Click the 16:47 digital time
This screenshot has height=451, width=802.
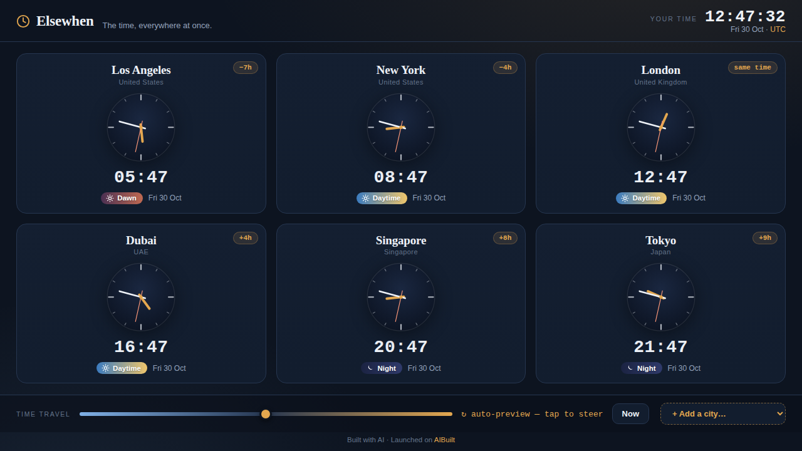point(141,347)
